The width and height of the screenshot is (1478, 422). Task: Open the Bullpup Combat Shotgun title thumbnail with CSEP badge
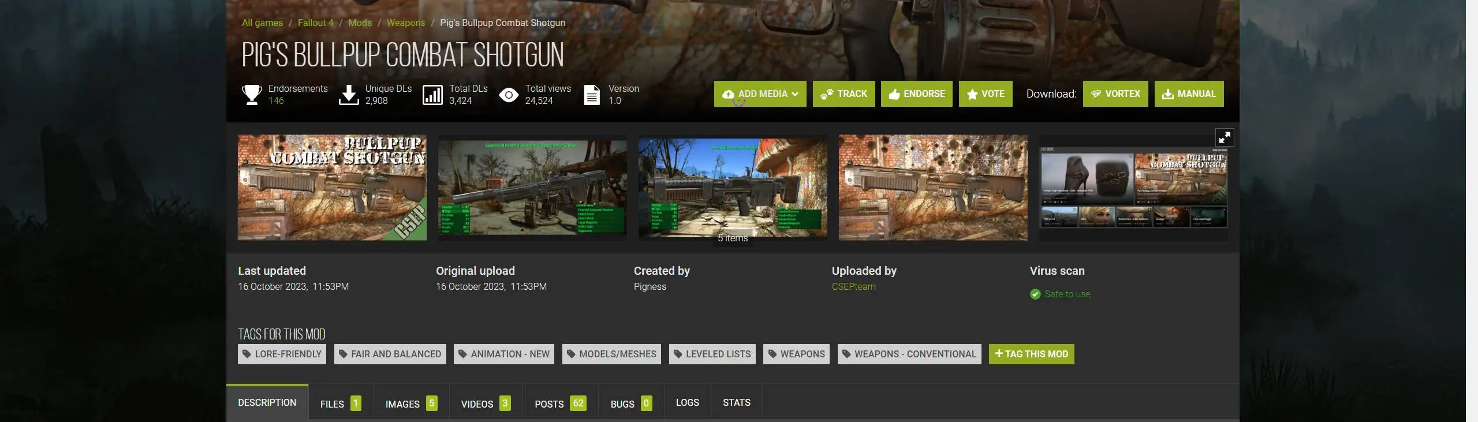pyautogui.click(x=332, y=188)
